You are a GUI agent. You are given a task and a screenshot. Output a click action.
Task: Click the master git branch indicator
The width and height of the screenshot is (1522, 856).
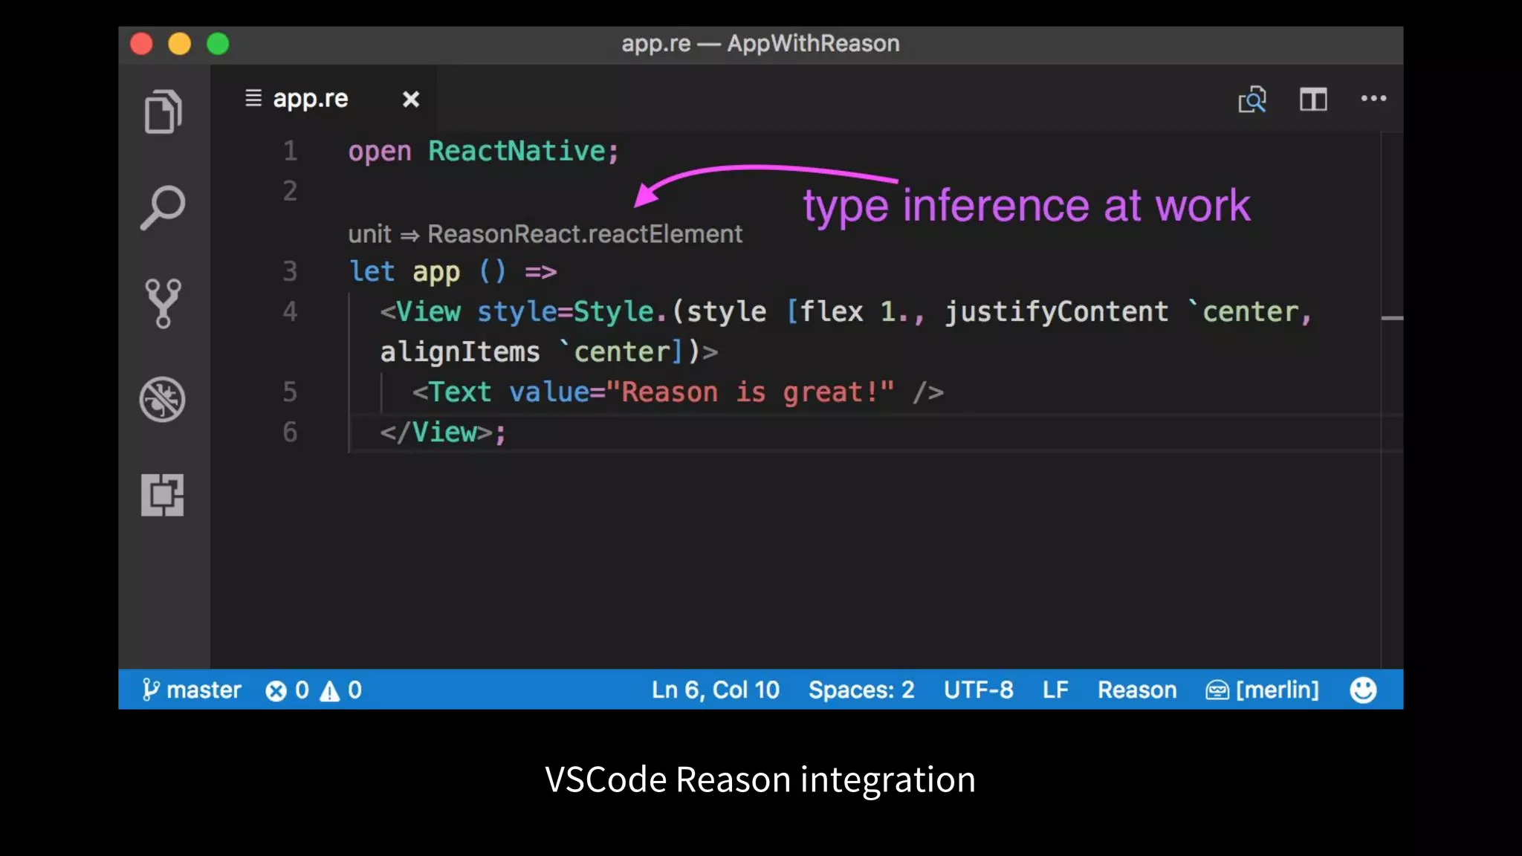coord(192,690)
